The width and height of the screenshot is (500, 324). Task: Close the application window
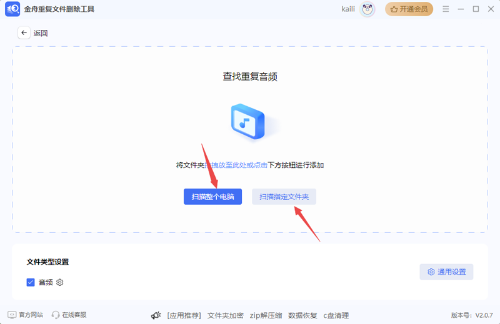[x=491, y=9]
